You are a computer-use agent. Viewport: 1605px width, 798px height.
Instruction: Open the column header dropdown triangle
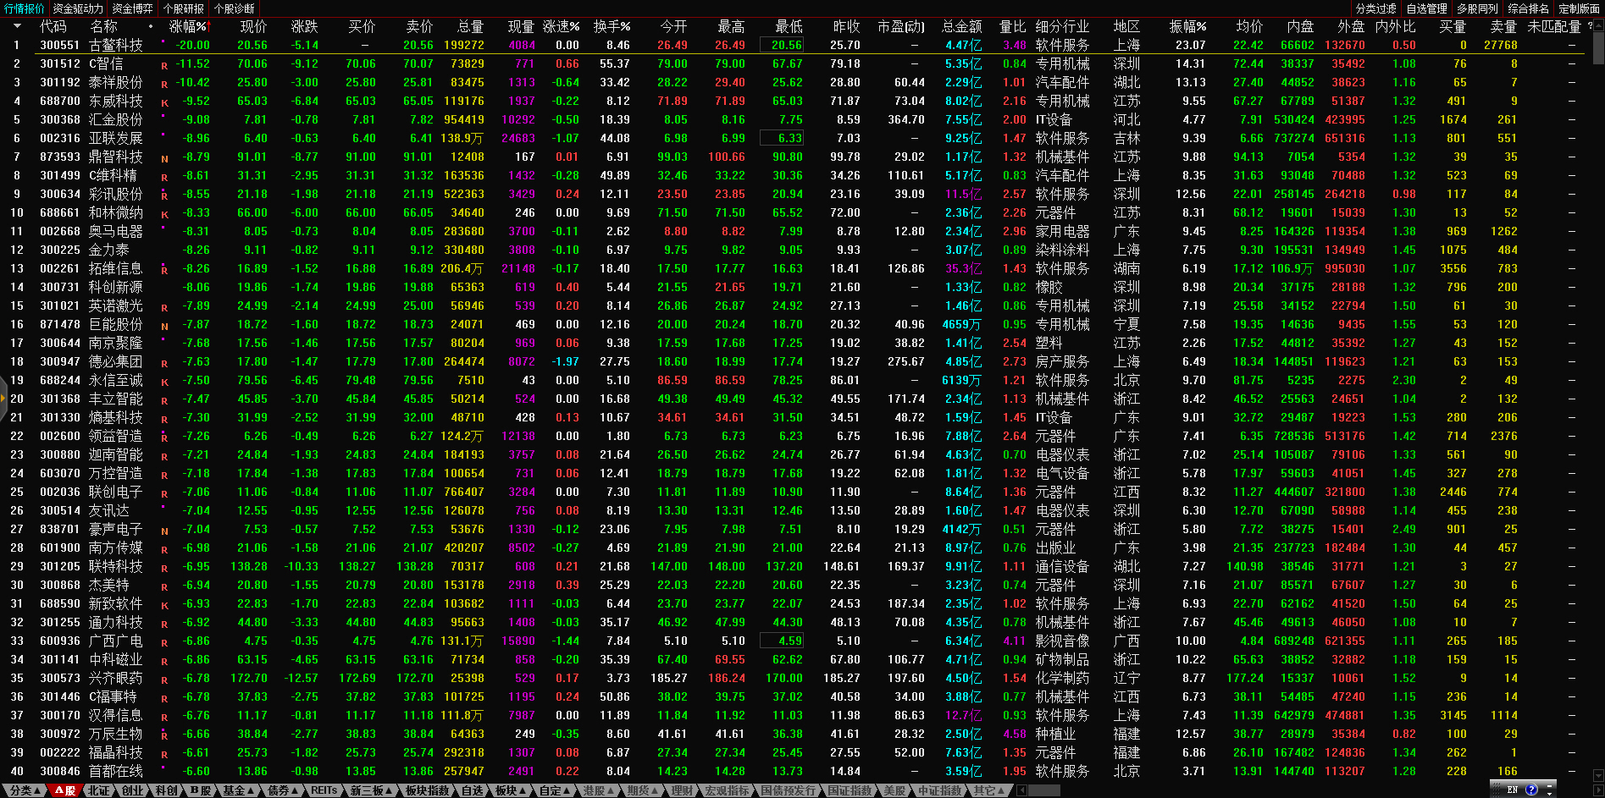[16, 26]
